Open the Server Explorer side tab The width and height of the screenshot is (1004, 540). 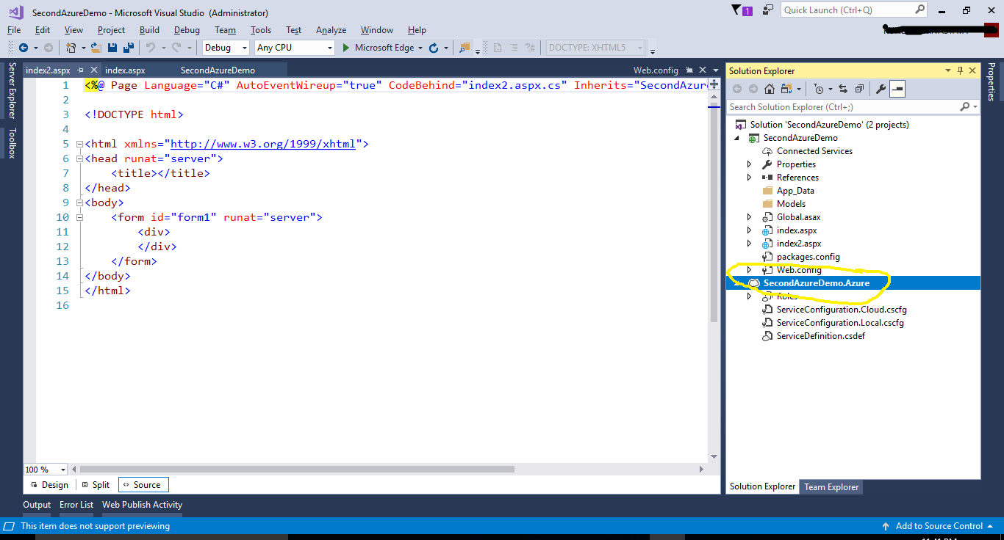(x=12, y=90)
